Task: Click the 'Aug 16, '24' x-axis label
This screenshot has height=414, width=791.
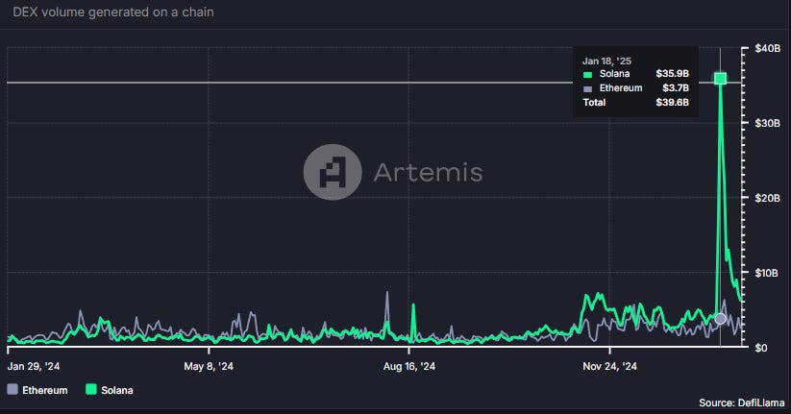Action: pos(409,367)
